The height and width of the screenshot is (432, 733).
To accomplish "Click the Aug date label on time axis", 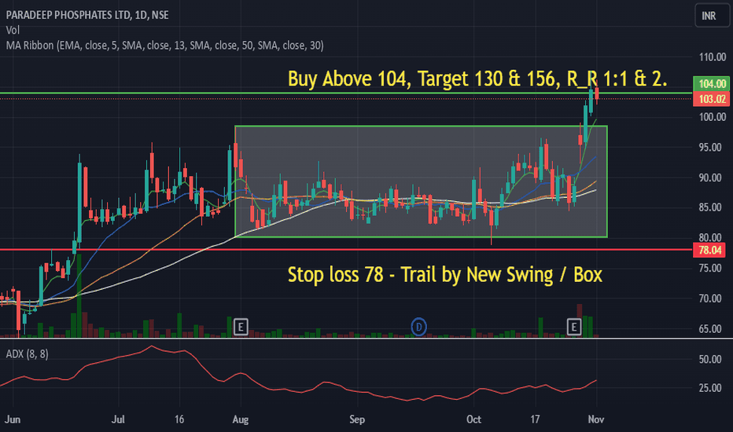I will tap(241, 419).
